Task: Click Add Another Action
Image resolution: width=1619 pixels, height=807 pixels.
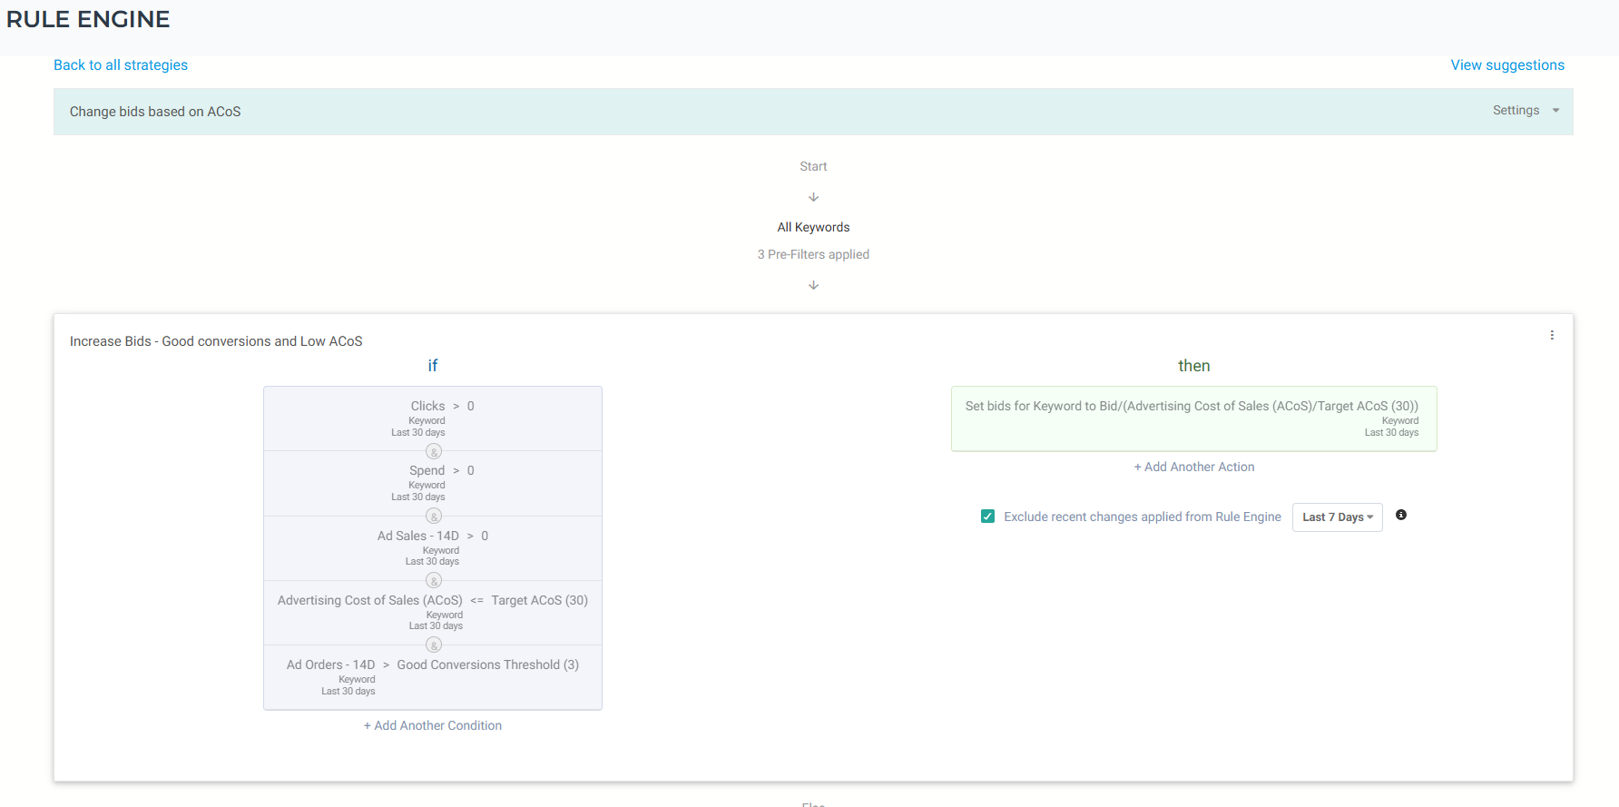Action: [1194, 467]
